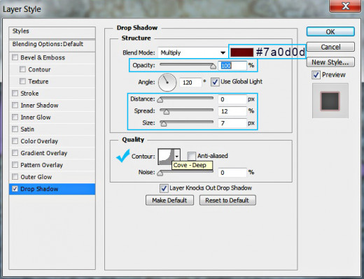Viewport: 364px width, 279px height.
Task: Tick the Contour sub-effect checkbox
Action: click(x=22, y=69)
